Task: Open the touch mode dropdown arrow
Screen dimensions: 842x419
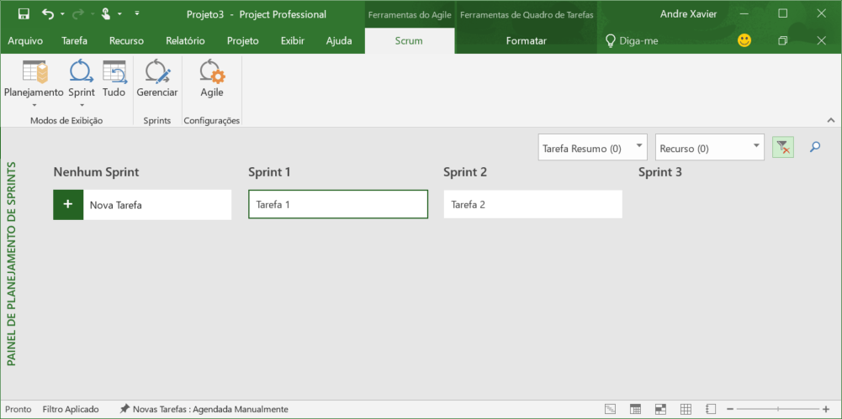Action: tap(120, 13)
